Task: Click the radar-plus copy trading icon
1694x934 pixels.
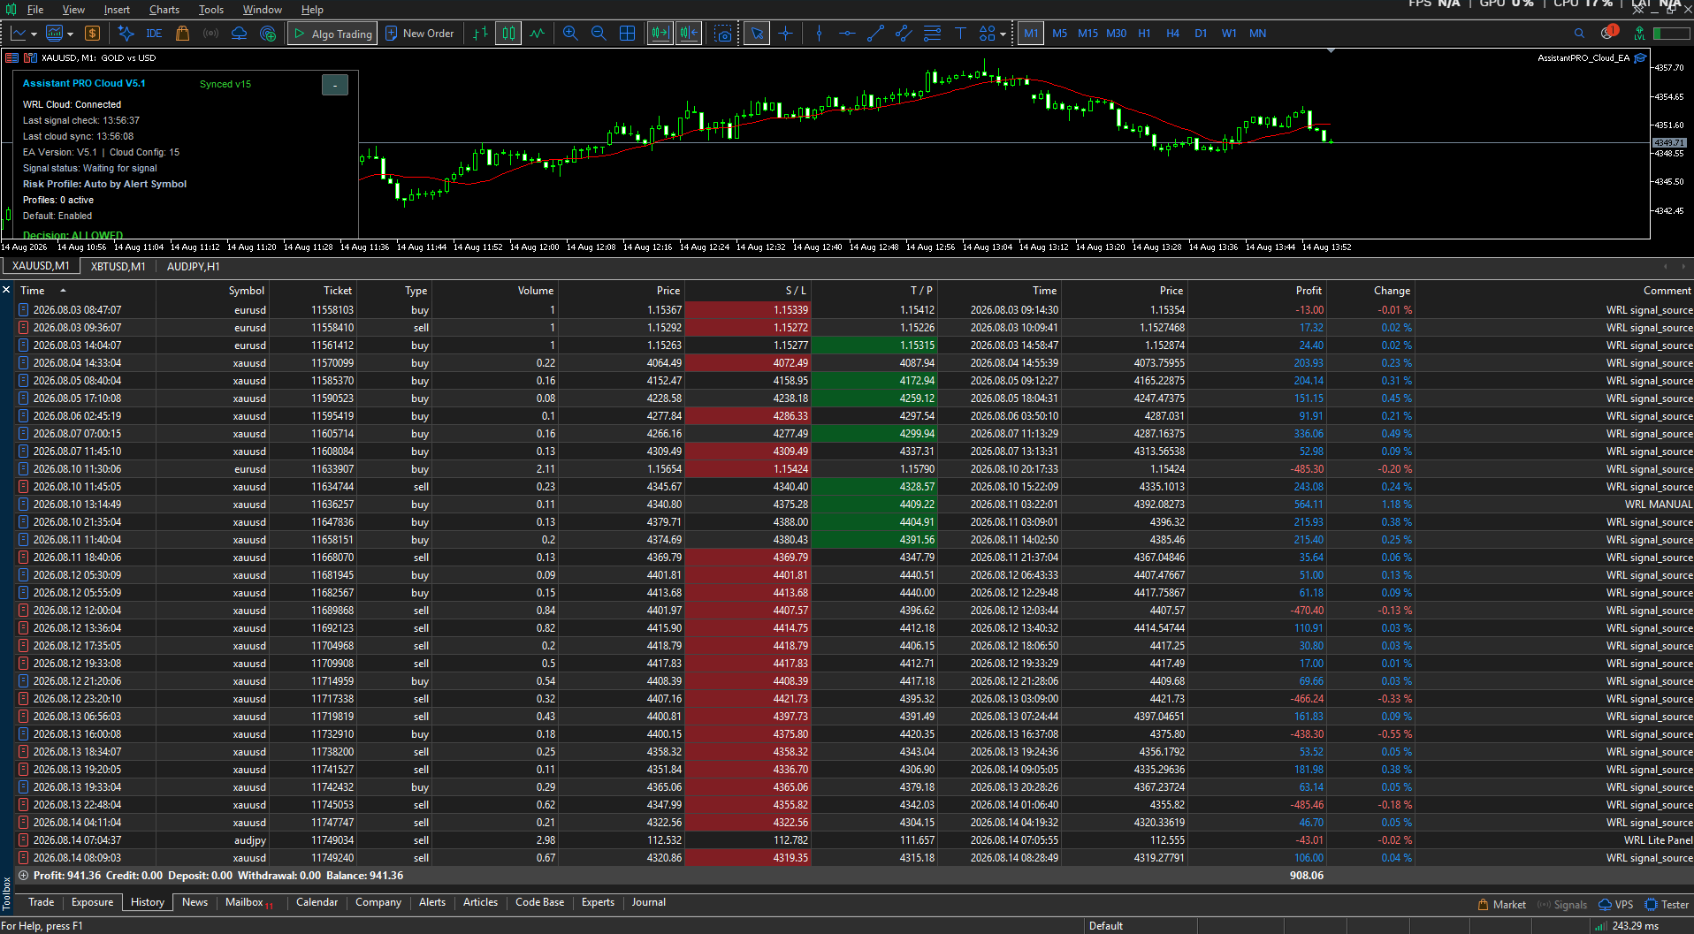Action: pos(268,34)
